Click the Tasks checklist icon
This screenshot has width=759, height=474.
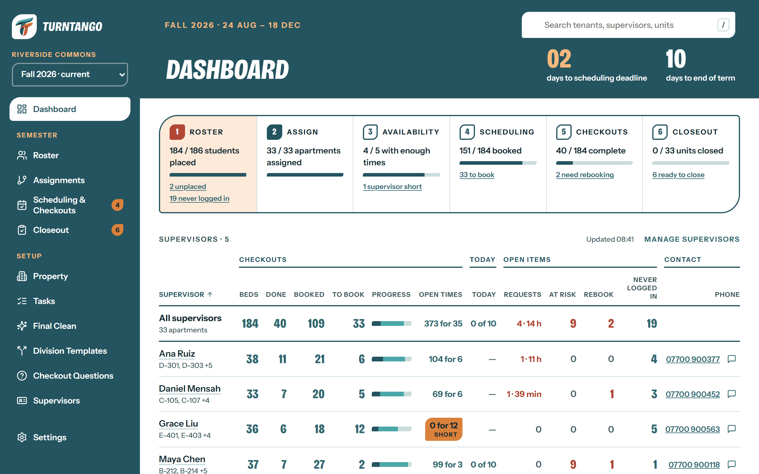(22, 301)
